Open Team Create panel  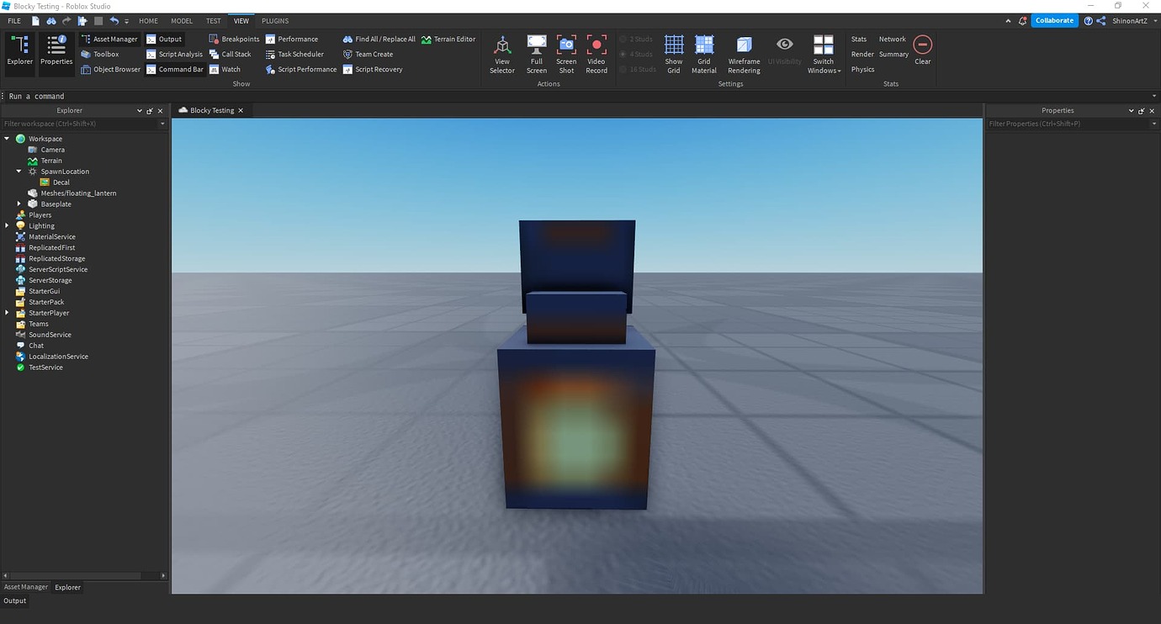click(x=368, y=54)
